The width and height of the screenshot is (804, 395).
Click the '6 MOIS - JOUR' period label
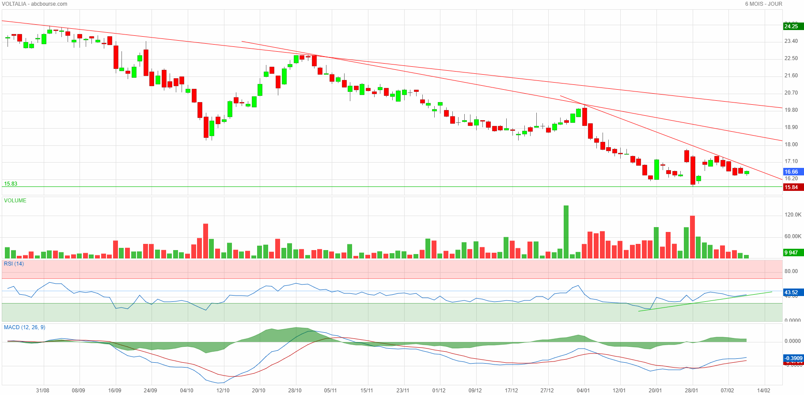(763, 4)
